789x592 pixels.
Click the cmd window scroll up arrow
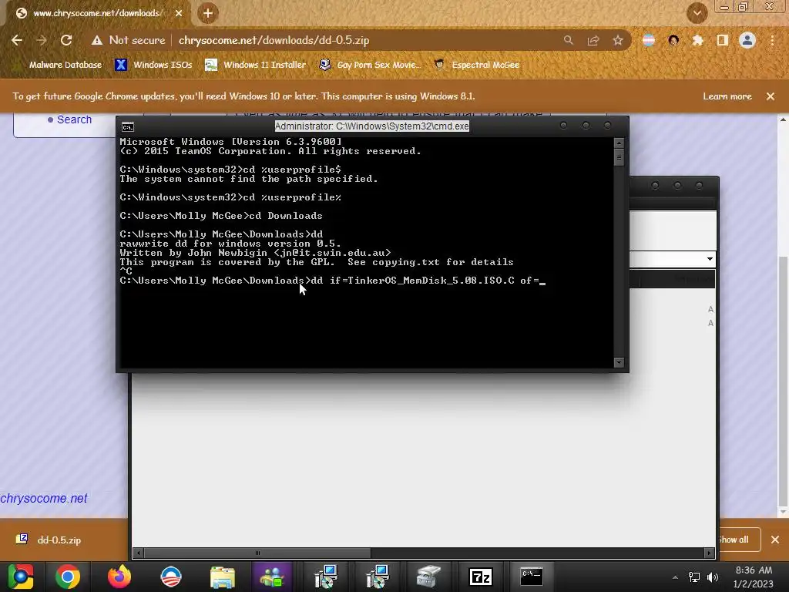click(619, 143)
